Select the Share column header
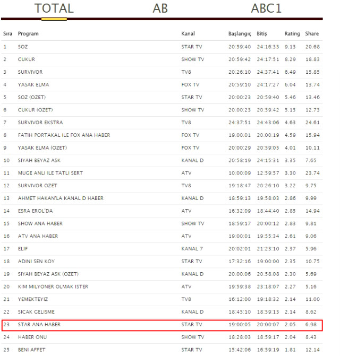Viewport: 340px width, 356px height. point(312,33)
